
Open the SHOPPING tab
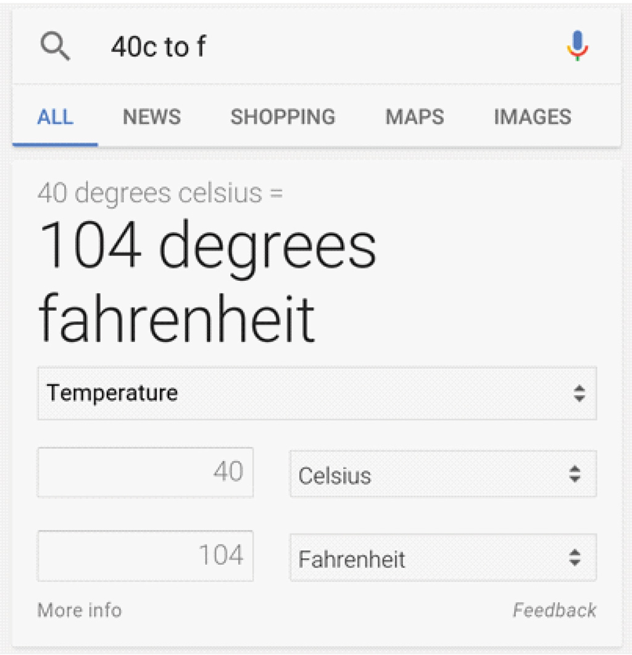(283, 117)
